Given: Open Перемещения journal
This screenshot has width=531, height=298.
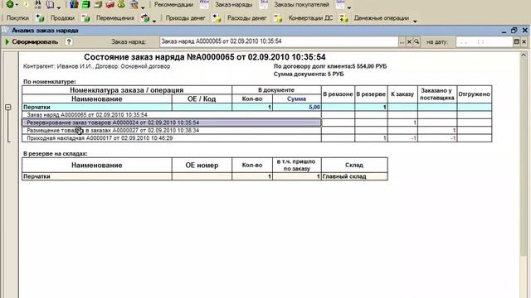Looking at the screenshot, I should tap(115, 18).
